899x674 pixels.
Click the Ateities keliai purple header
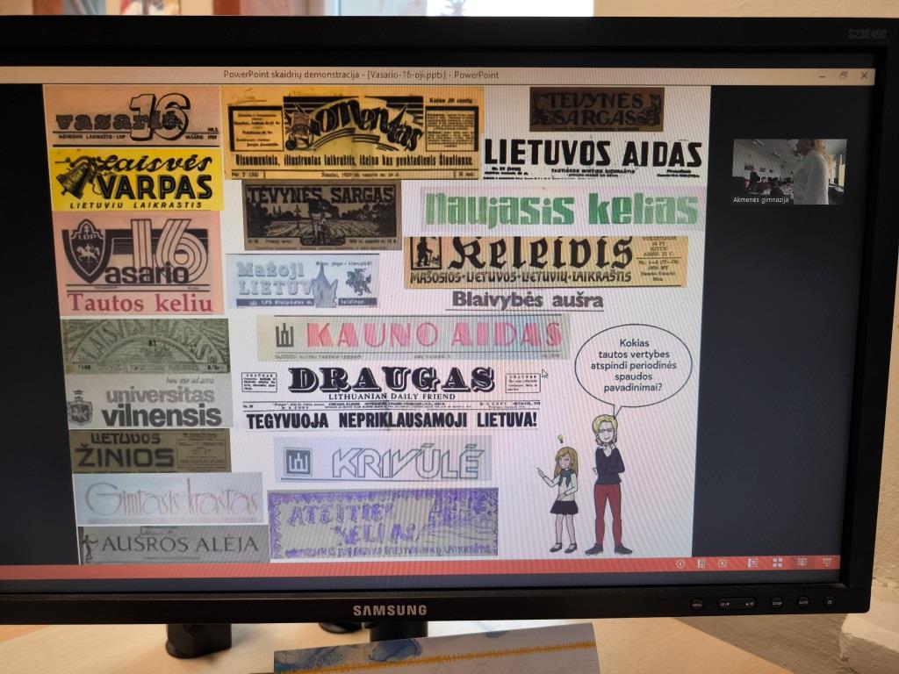pos(383,523)
